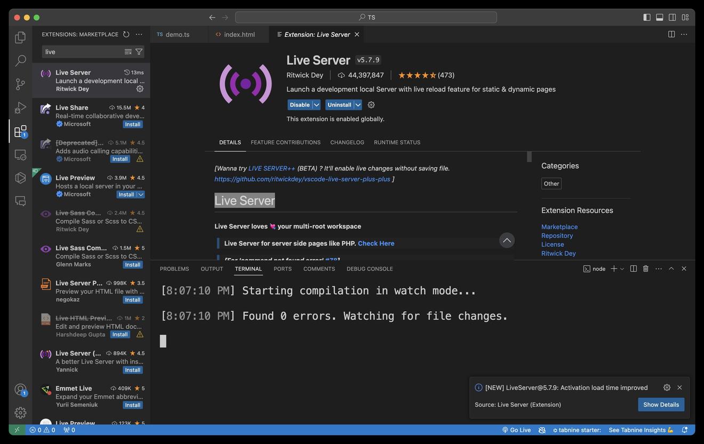Screen dimensions: 704x444
Task: Delete the terminal with trash icon
Action: (x=645, y=269)
